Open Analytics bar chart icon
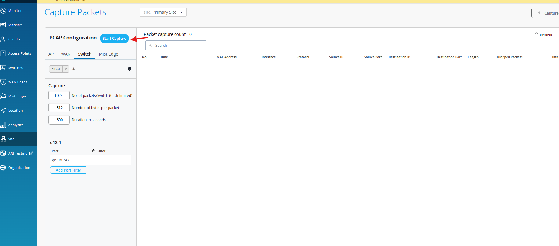The height and width of the screenshot is (246, 559). pos(3,125)
